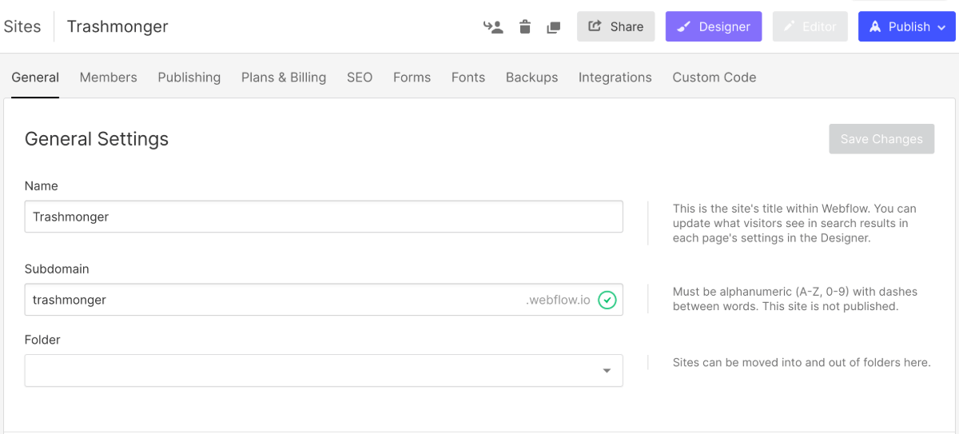
Task: Select the Plans & Billing tab
Action: pos(284,78)
